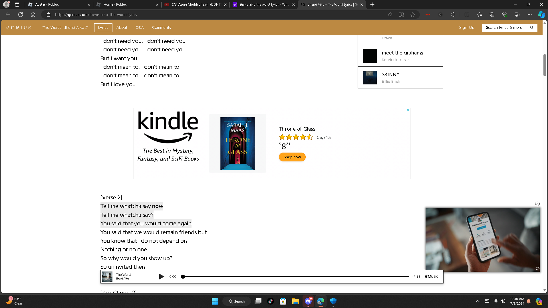The height and width of the screenshot is (308, 548).
Task: Open the notifications bell in system tray
Action: (x=529, y=301)
